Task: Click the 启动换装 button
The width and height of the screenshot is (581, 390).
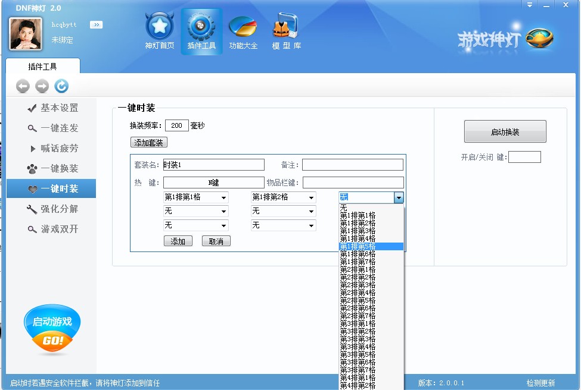Action: (x=505, y=131)
